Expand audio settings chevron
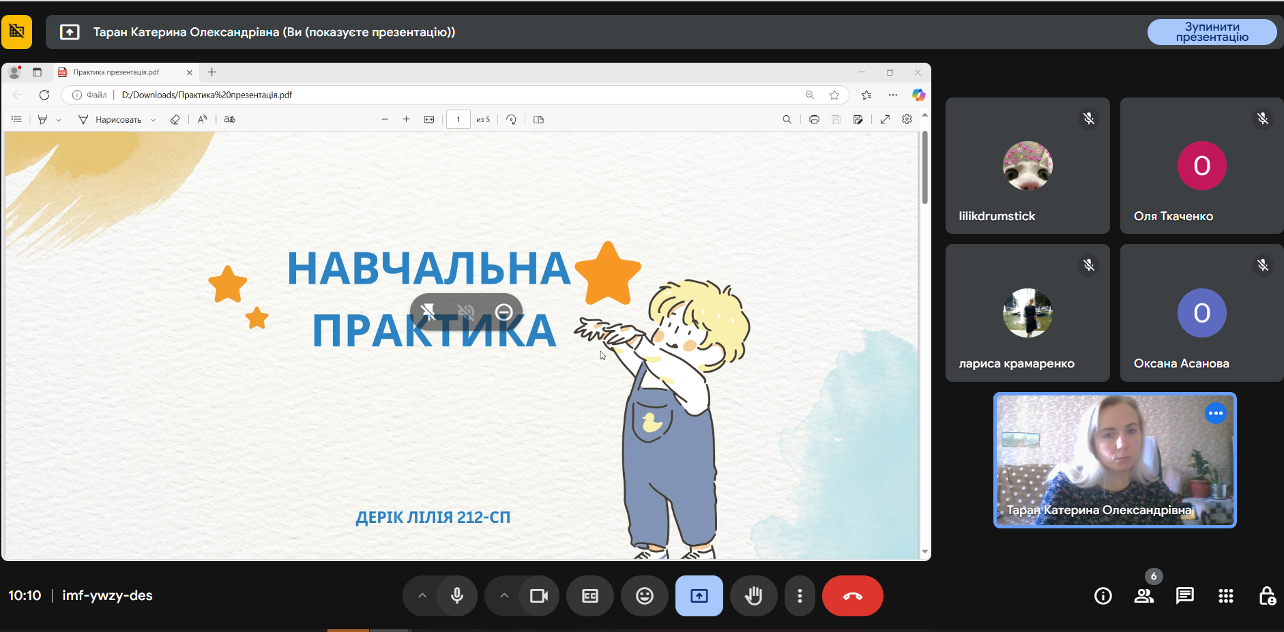 422,596
